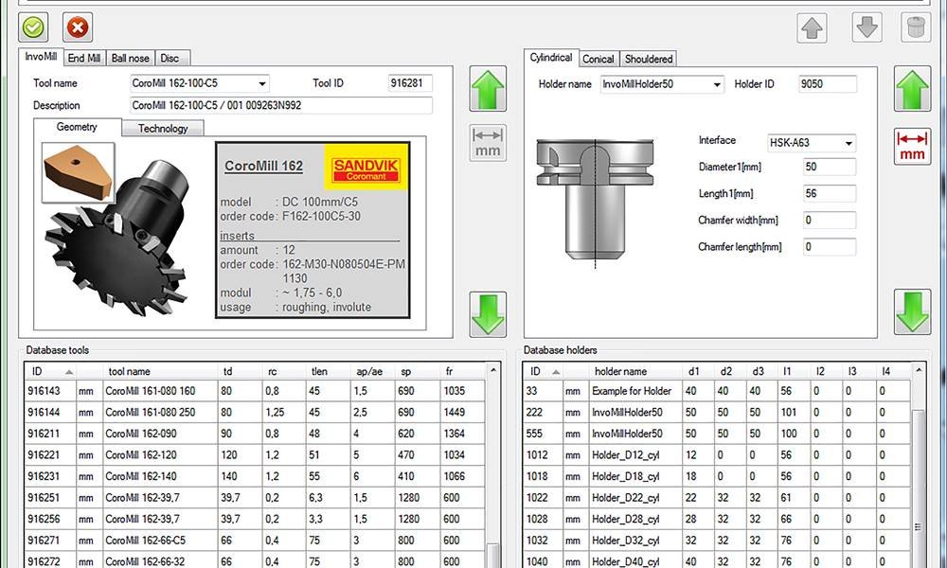Select tool row CoroMill 162-140
This screenshot has height=568, width=947.
click(255, 476)
